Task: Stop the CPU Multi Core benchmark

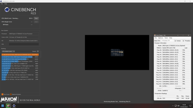Action: [x=36, y=18]
